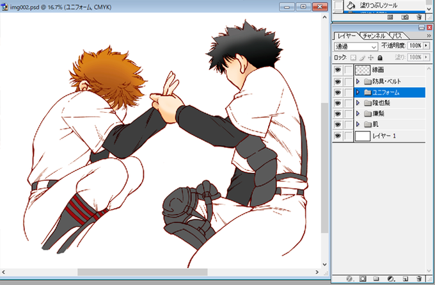Switch to パス tab
Screen dimensions: 435x285
397,36
